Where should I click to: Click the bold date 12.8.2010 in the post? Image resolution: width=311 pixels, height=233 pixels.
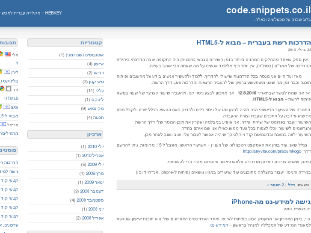pos(247,93)
